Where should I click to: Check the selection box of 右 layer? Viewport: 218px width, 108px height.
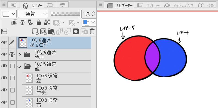[x=13, y=103]
